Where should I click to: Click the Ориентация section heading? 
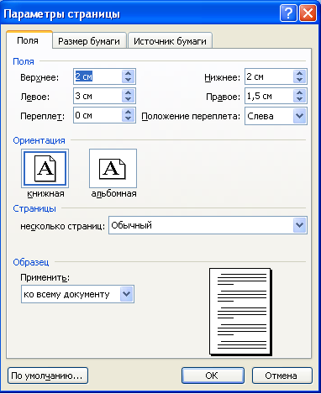pos(39,140)
